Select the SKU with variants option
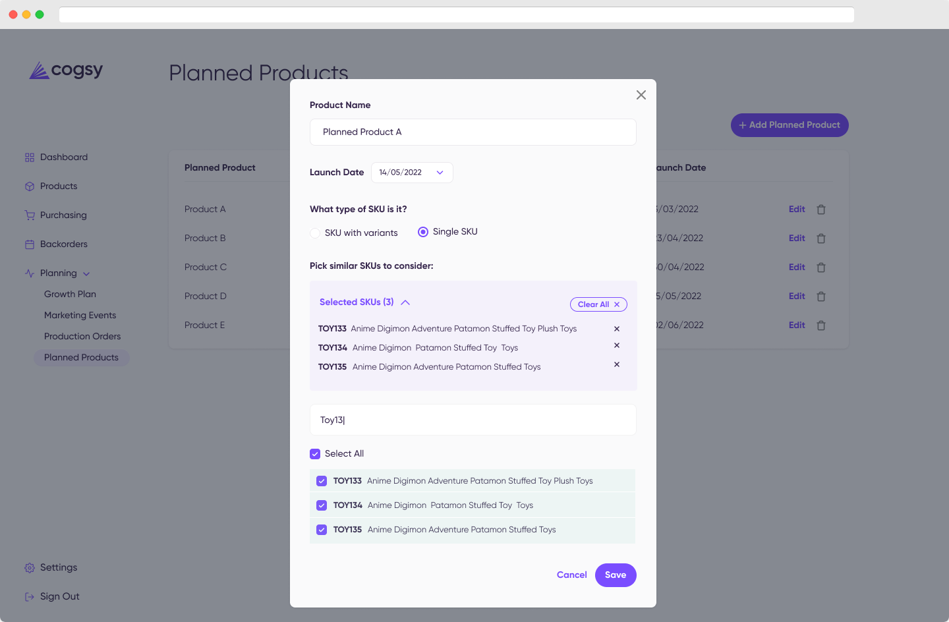This screenshot has width=949, height=622. click(315, 233)
